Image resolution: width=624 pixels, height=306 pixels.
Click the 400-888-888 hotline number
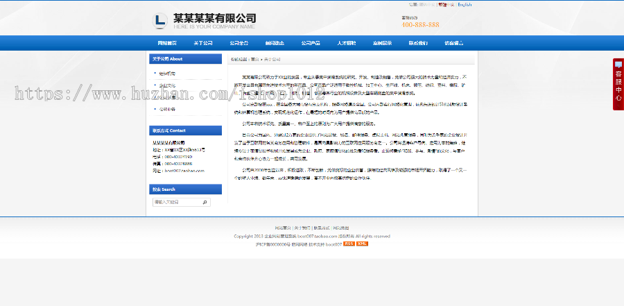coord(420,25)
